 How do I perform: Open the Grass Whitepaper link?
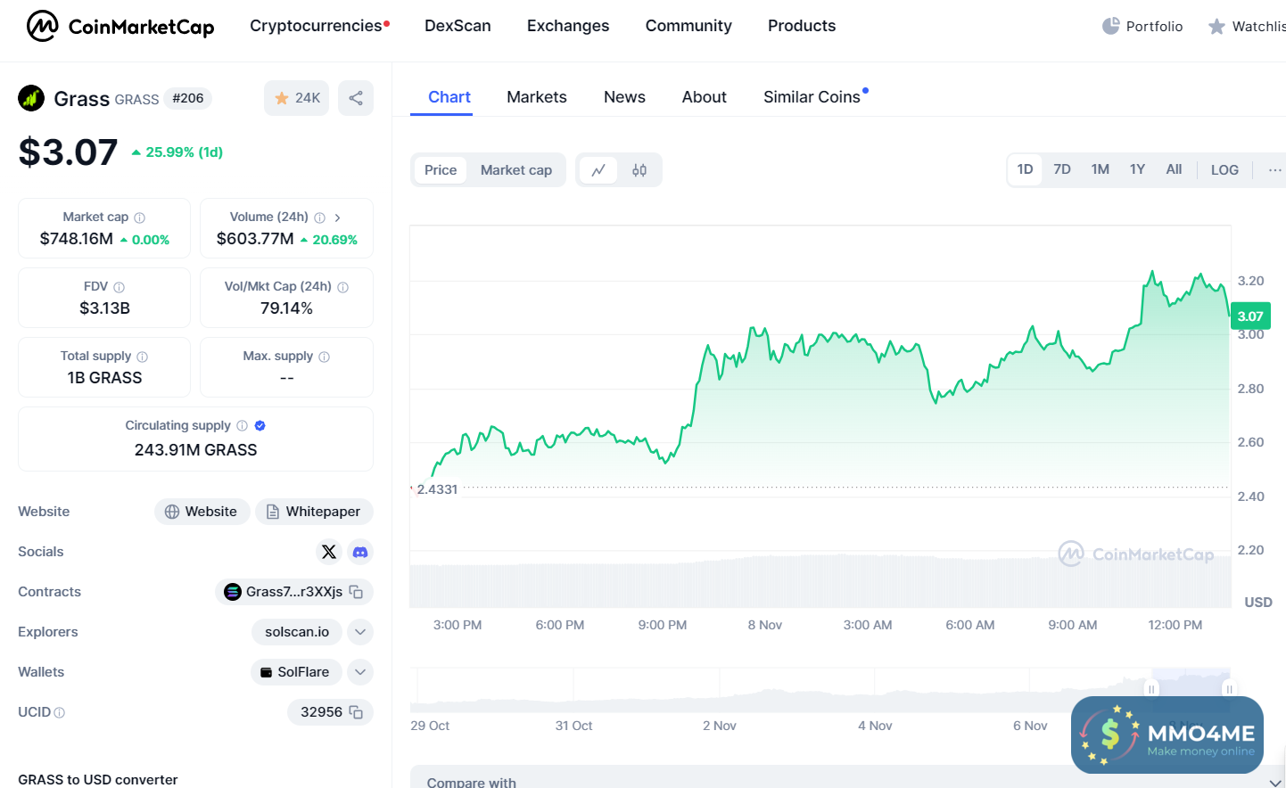tap(314, 512)
